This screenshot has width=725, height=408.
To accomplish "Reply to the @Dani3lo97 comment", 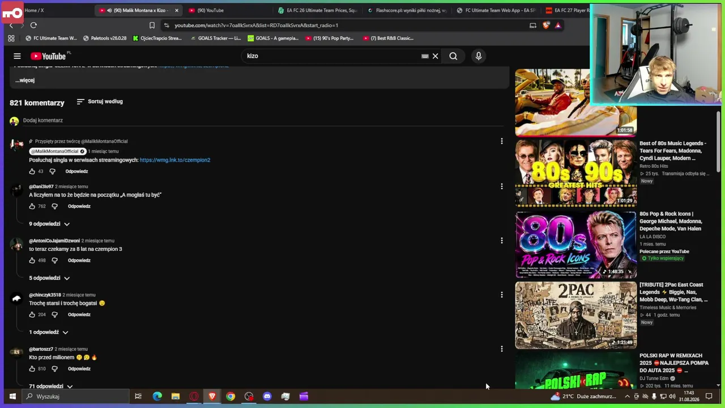I will (x=79, y=206).
